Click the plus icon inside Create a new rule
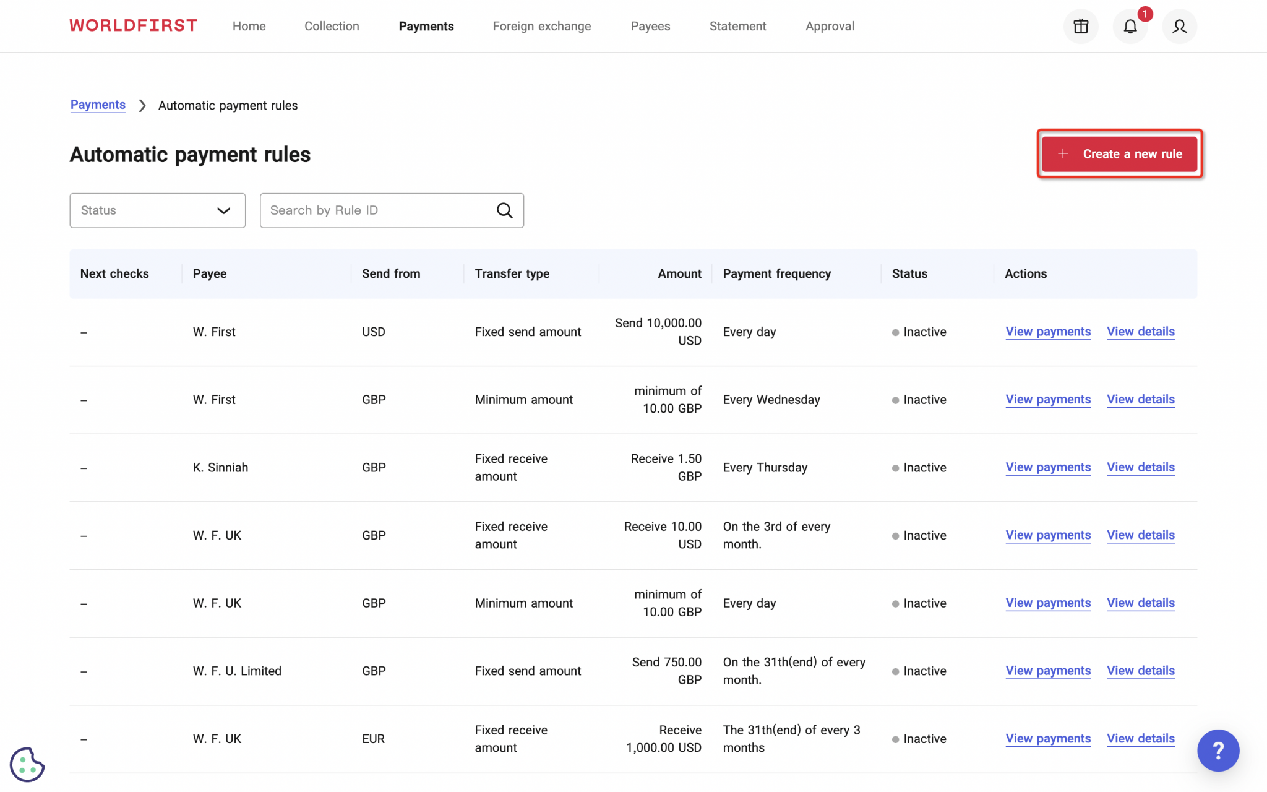Viewport: 1267px width, 792px height. point(1063,153)
